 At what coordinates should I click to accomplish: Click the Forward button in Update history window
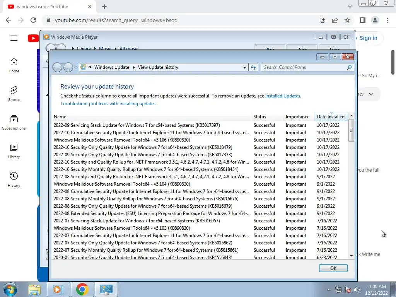(x=68, y=67)
